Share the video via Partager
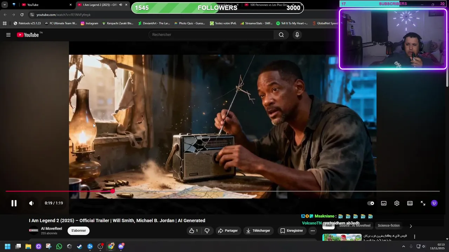The width and height of the screenshot is (449, 252). pyautogui.click(x=228, y=231)
